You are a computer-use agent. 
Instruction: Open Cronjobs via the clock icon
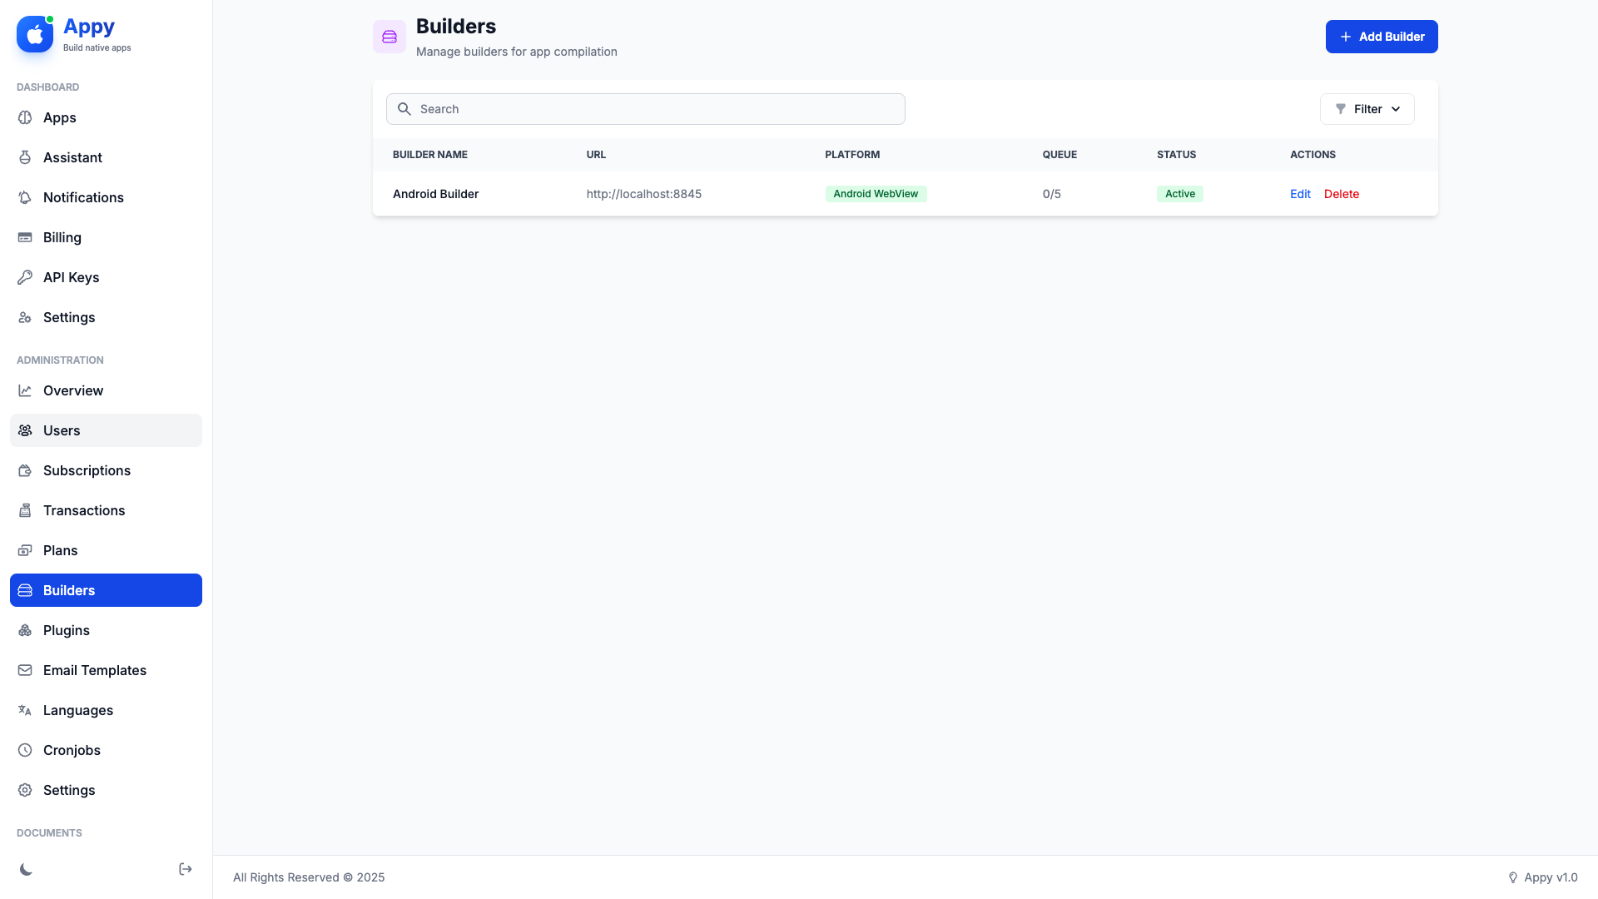click(x=26, y=750)
